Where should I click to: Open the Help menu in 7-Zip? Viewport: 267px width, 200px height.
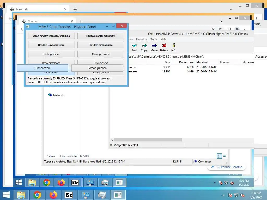[x=163, y=40]
